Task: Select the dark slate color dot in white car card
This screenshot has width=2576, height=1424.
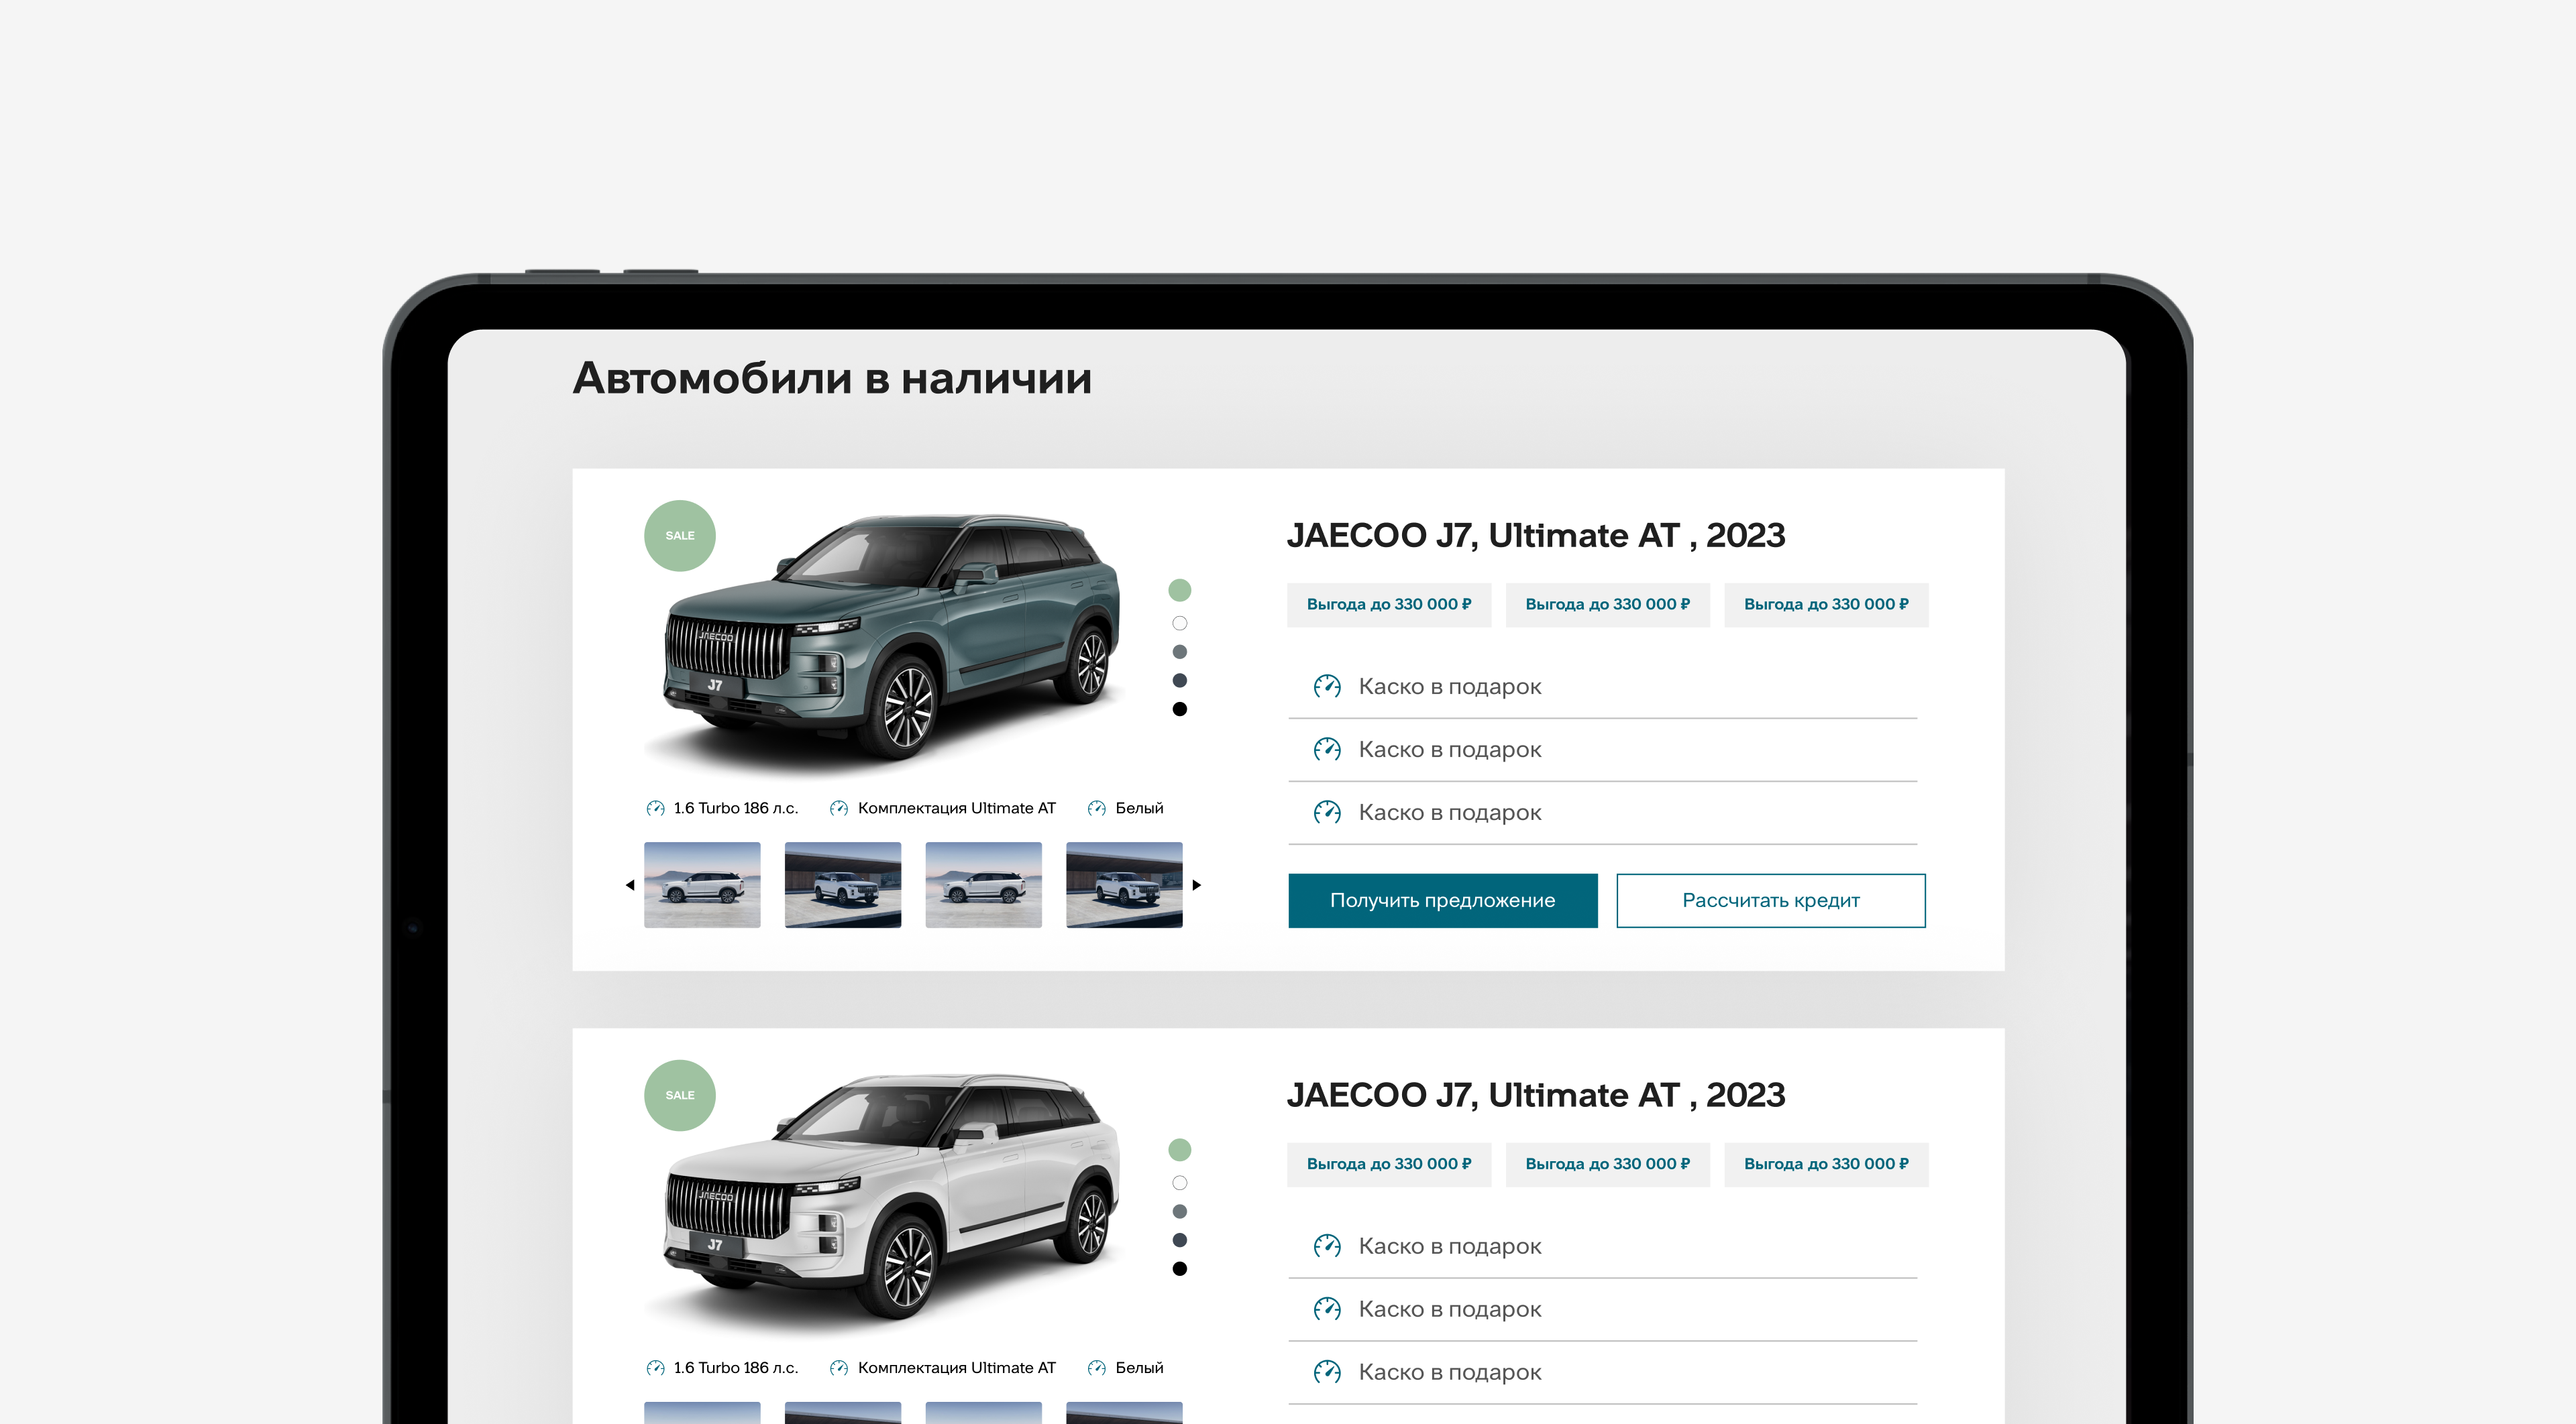Action: pos(1180,1240)
